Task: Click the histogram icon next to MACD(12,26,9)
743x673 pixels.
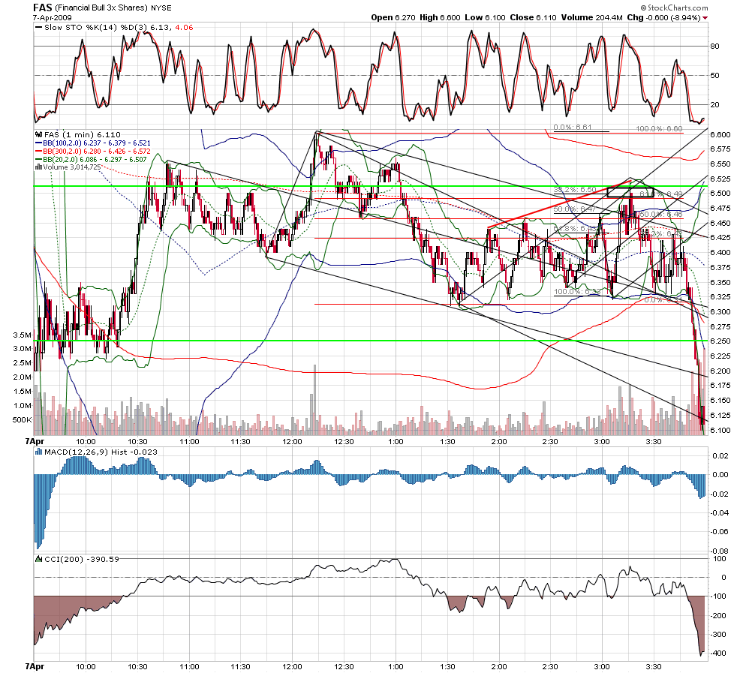Action: [x=39, y=452]
